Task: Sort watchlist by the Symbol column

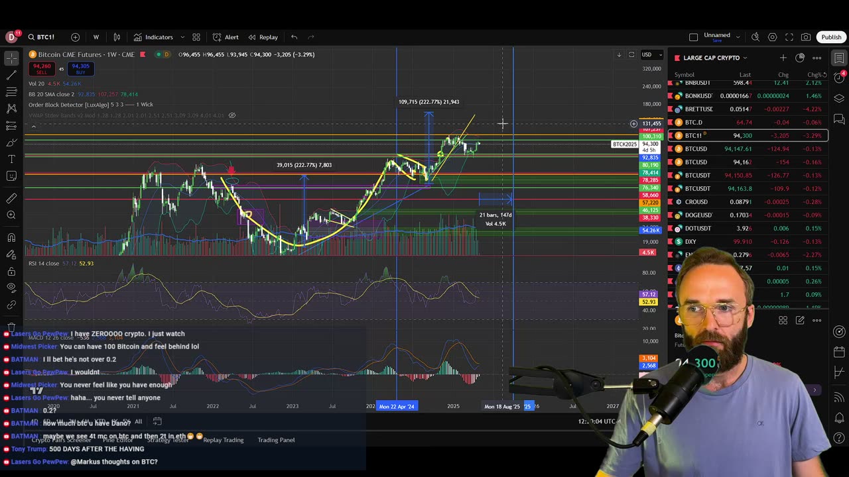Action: point(685,75)
